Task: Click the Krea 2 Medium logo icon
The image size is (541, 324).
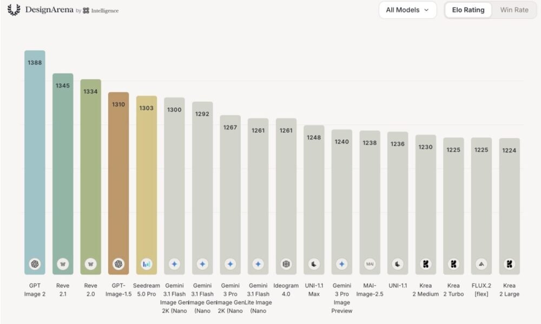Action: tap(425, 264)
